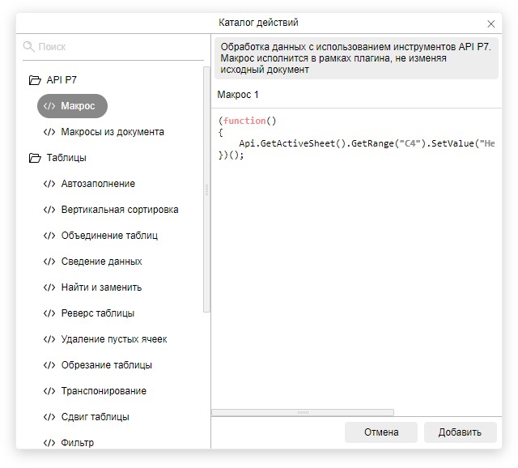
Task: Choose Объединение таблиц from the list
Action: click(109, 236)
